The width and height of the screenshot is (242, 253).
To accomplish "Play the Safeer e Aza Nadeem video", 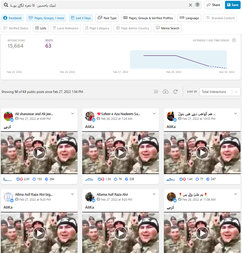I will 121,153.
